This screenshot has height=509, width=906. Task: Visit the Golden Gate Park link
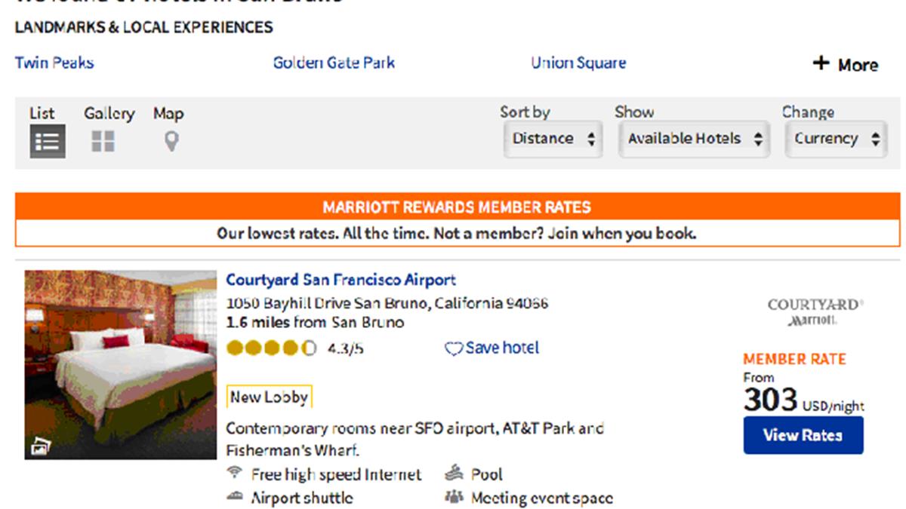[334, 63]
